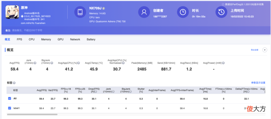Click Avg(FPS) value 59.4 in summary
This screenshot has height=119, width=271.
tap(14, 69)
